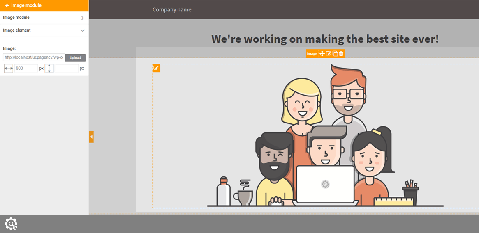
Task: Collapse the Image element section
Action: 44,30
